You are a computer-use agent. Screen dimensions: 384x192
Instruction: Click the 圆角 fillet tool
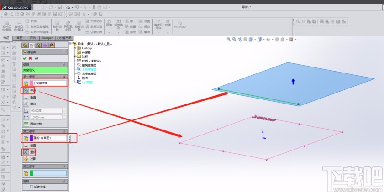pos(109,23)
